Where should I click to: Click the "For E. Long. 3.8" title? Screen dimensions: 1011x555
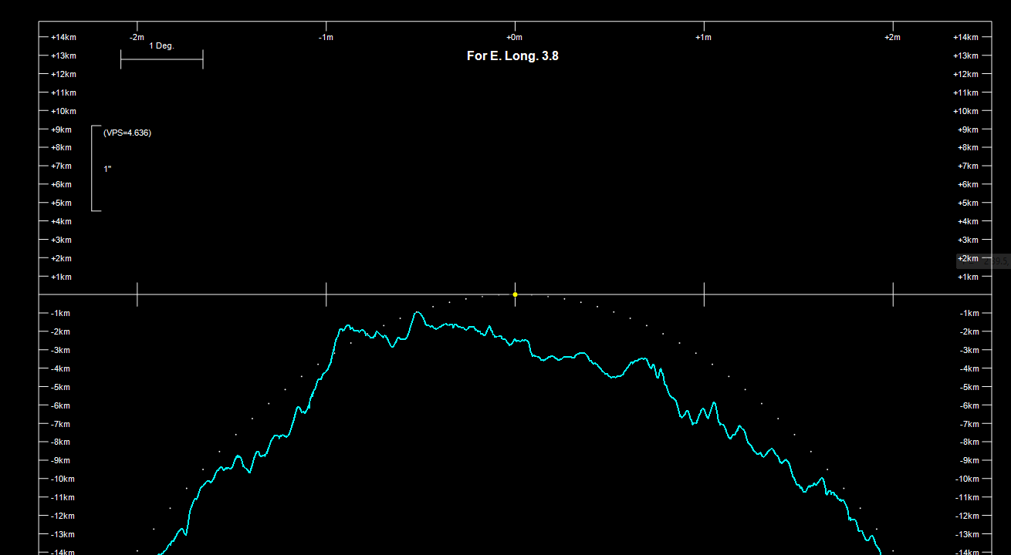point(512,56)
